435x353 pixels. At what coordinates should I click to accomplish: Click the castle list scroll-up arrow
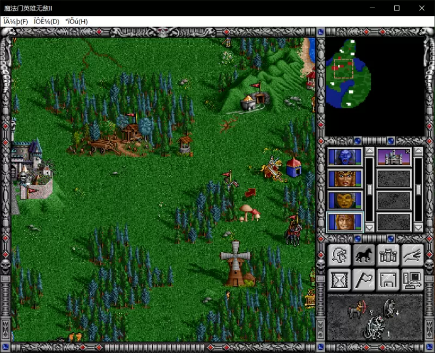(418, 151)
